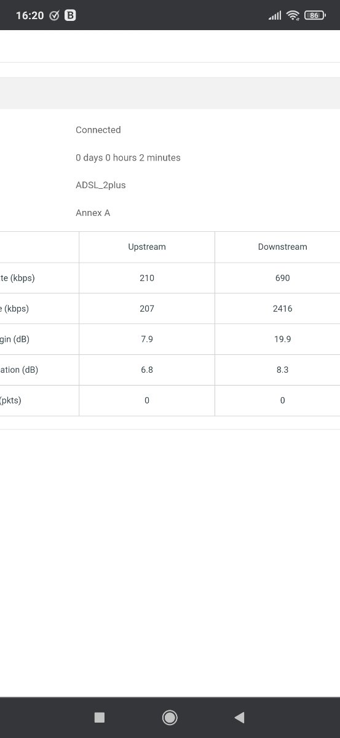The height and width of the screenshot is (738, 340).
Task: Select the upstream value 210
Action: coord(147,277)
